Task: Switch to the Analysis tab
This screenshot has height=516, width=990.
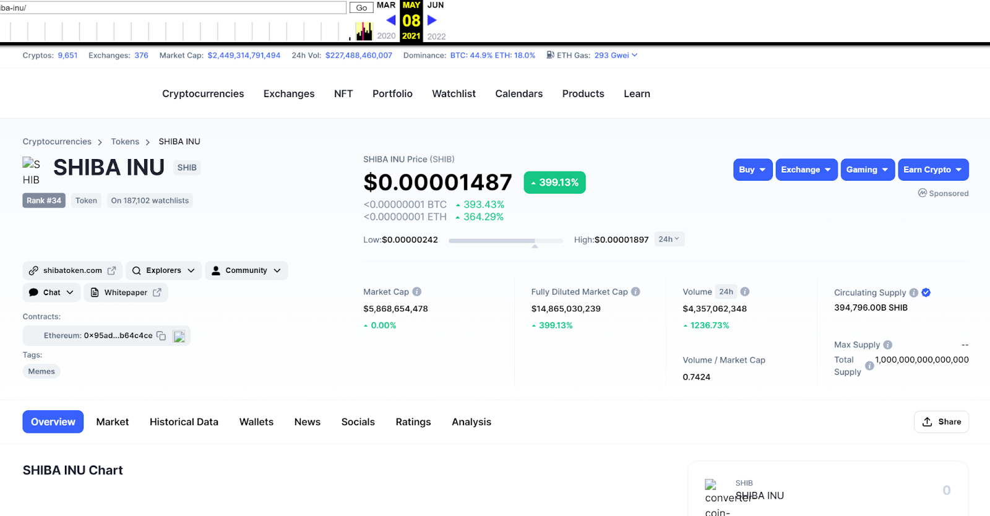Action: (x=471, y=422)
